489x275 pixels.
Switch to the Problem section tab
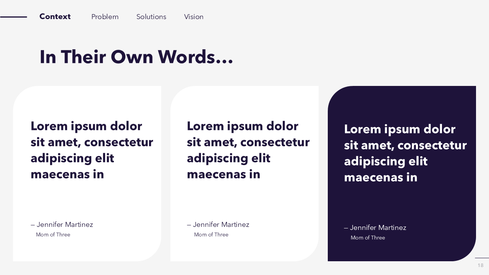click(x=105, y=17)
